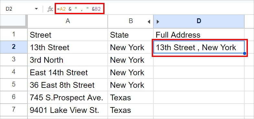The height and width of the screenshot is (119, 254).
Task: Select row 7 header
Action: 14,110
